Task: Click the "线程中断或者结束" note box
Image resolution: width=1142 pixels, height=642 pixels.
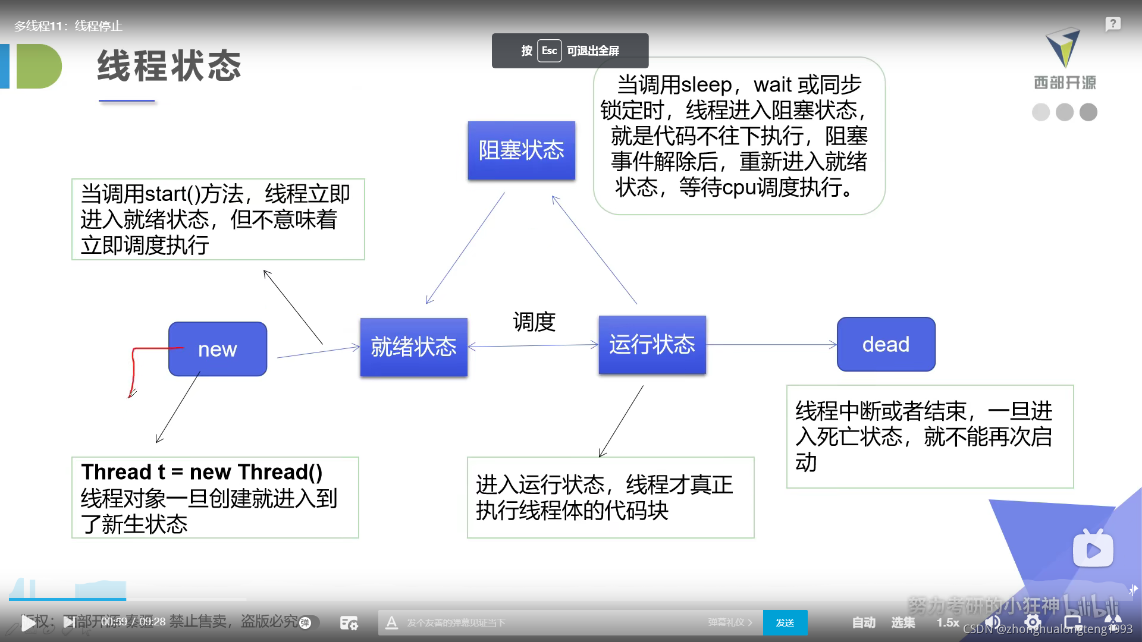Action: (x=930, y=437)
